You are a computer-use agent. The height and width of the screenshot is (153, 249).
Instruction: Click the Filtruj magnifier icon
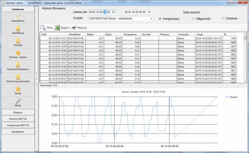coord(43,27)
